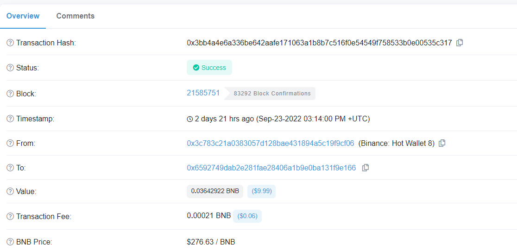This screenshot has height=251, width=517.
Task: Open the Comments tab
Action: [x=76, y=16]
